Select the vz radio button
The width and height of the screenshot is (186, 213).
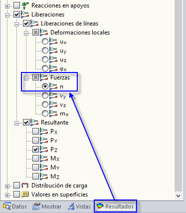[45, 104]
